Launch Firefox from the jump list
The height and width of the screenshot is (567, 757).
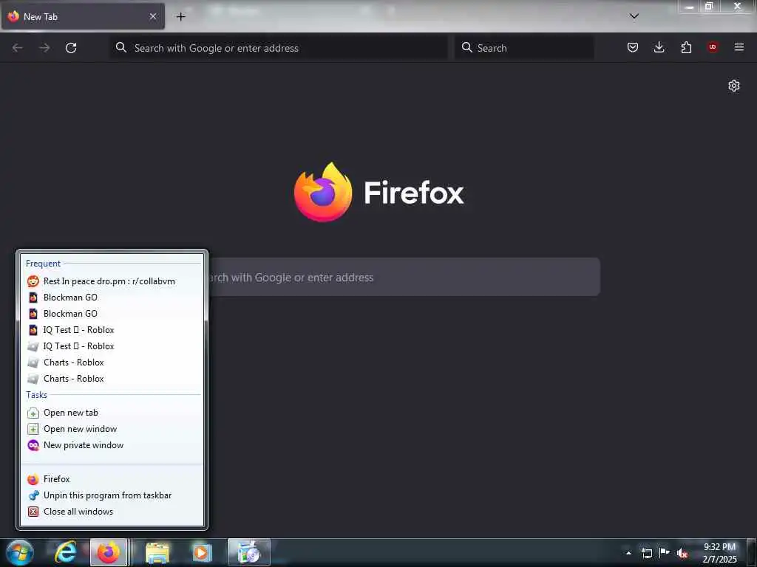[112, 479]
